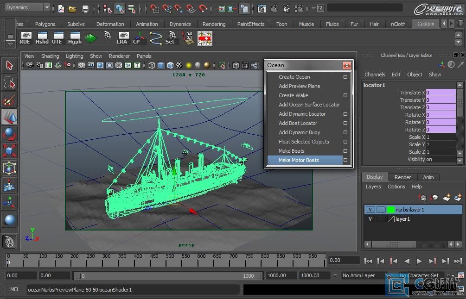Viewport: 466px width, 299px height.
Task: Open Add Dynamic Buoy option box
Action: 345,132
